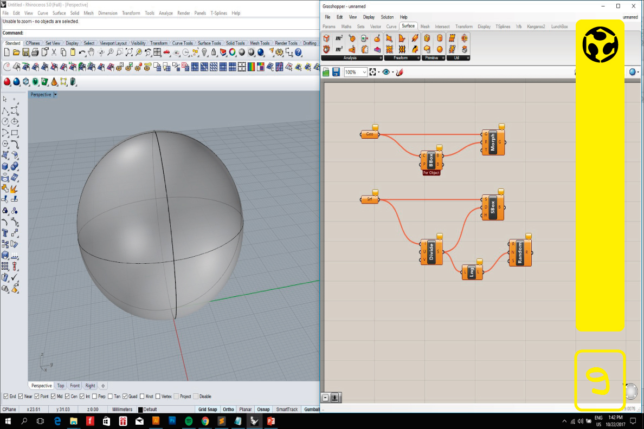Click the Save icon in Rhino toolbar
Image resolution: width=644 pixels, height=429 pixels.
click(x=25, y=53)
